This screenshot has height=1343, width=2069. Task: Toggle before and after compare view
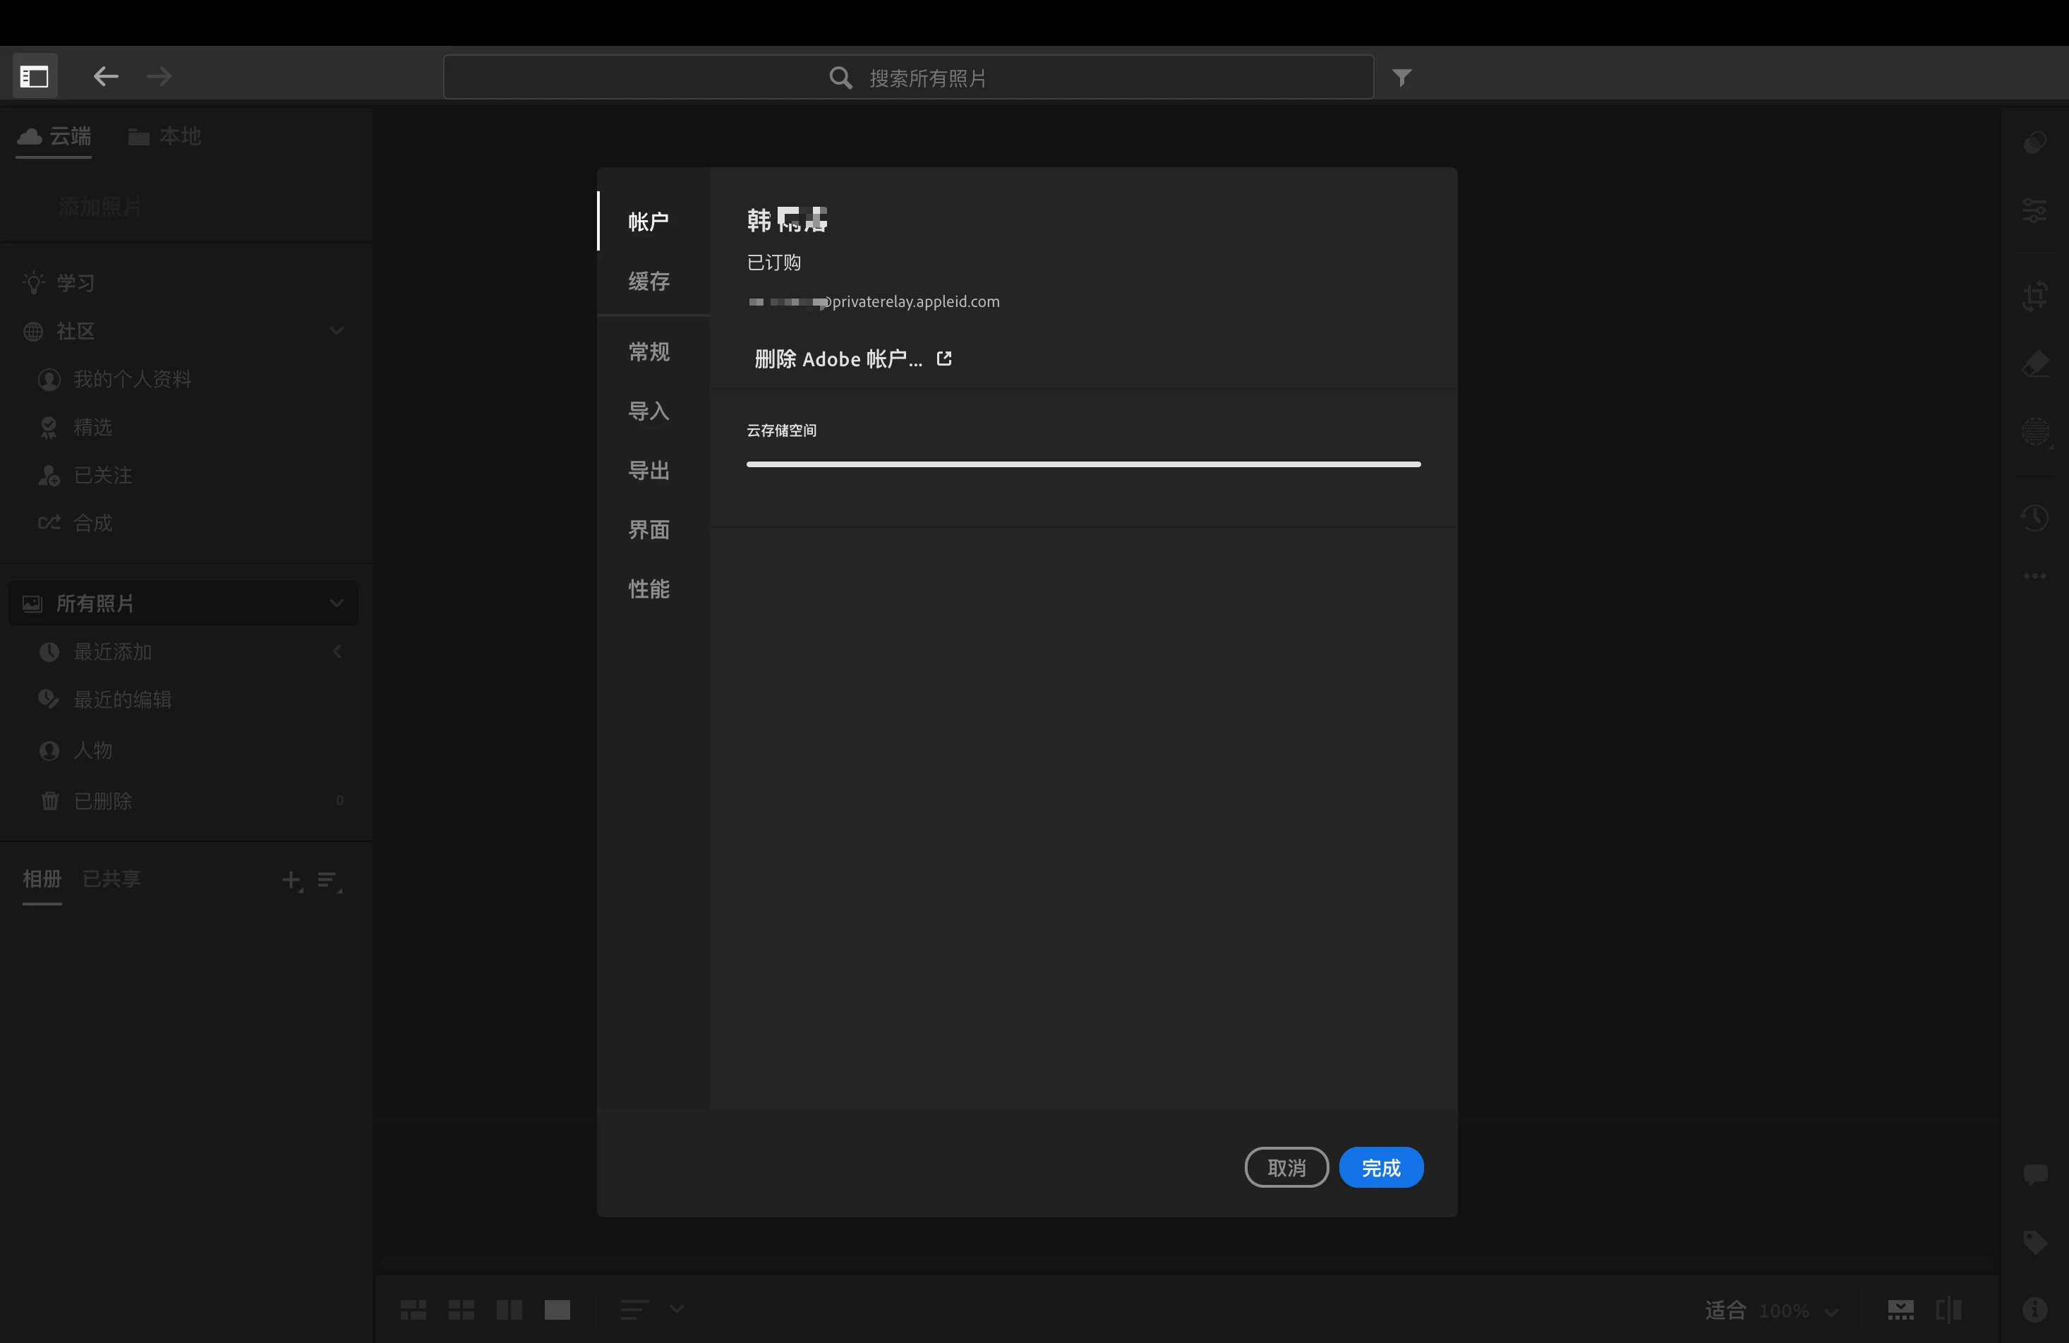click(x=1949, y=1309)
